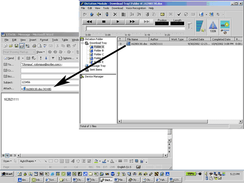Viewport: 244px width, 183px height.
Task: Click the Address Book icon in message toolbar
Action: click(28, 58)
